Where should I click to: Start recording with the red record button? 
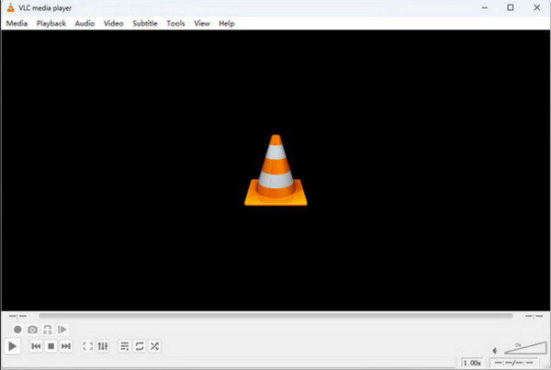[x=17, y=330]
